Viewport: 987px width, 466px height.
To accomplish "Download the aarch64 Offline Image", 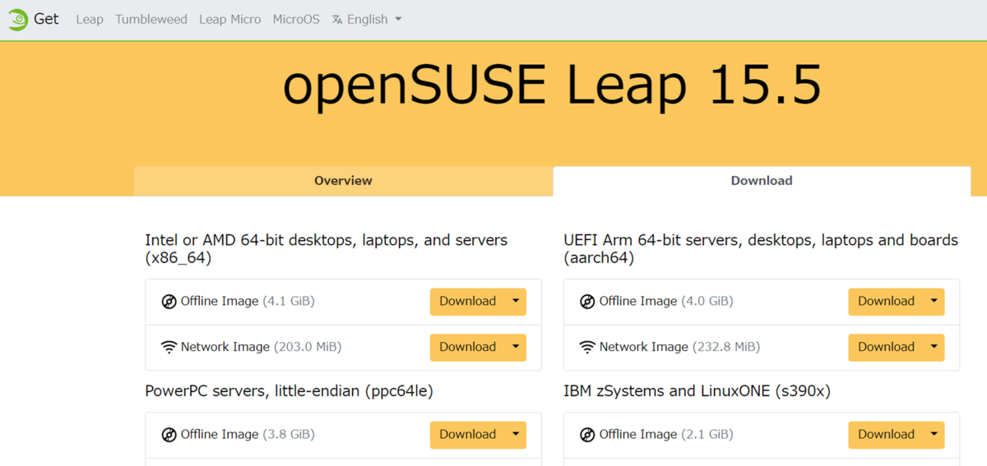I will (886, 302).
